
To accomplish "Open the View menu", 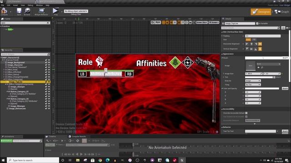I will pyautogui.click(x=23, y=5).
